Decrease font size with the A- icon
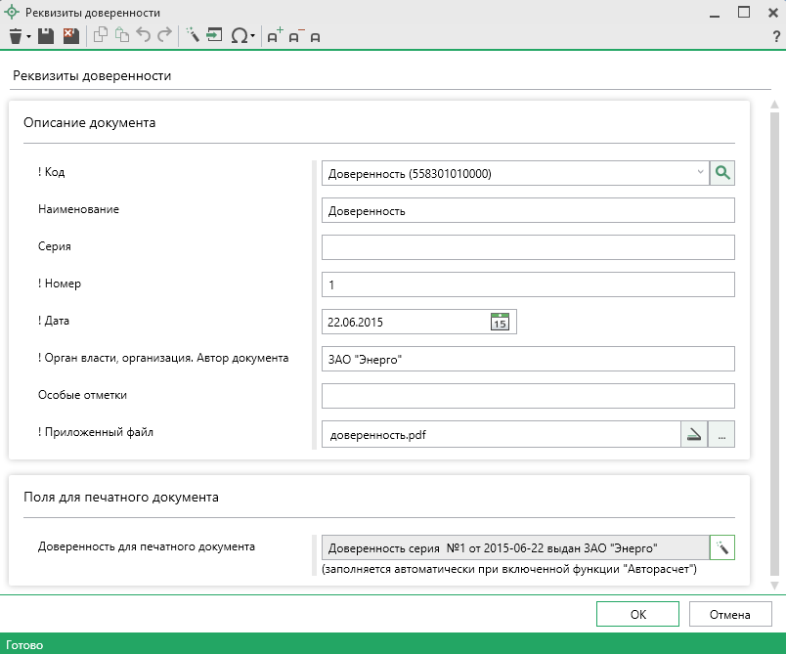The width and height of the screenshot is (786, 654). tap(295, 36)
